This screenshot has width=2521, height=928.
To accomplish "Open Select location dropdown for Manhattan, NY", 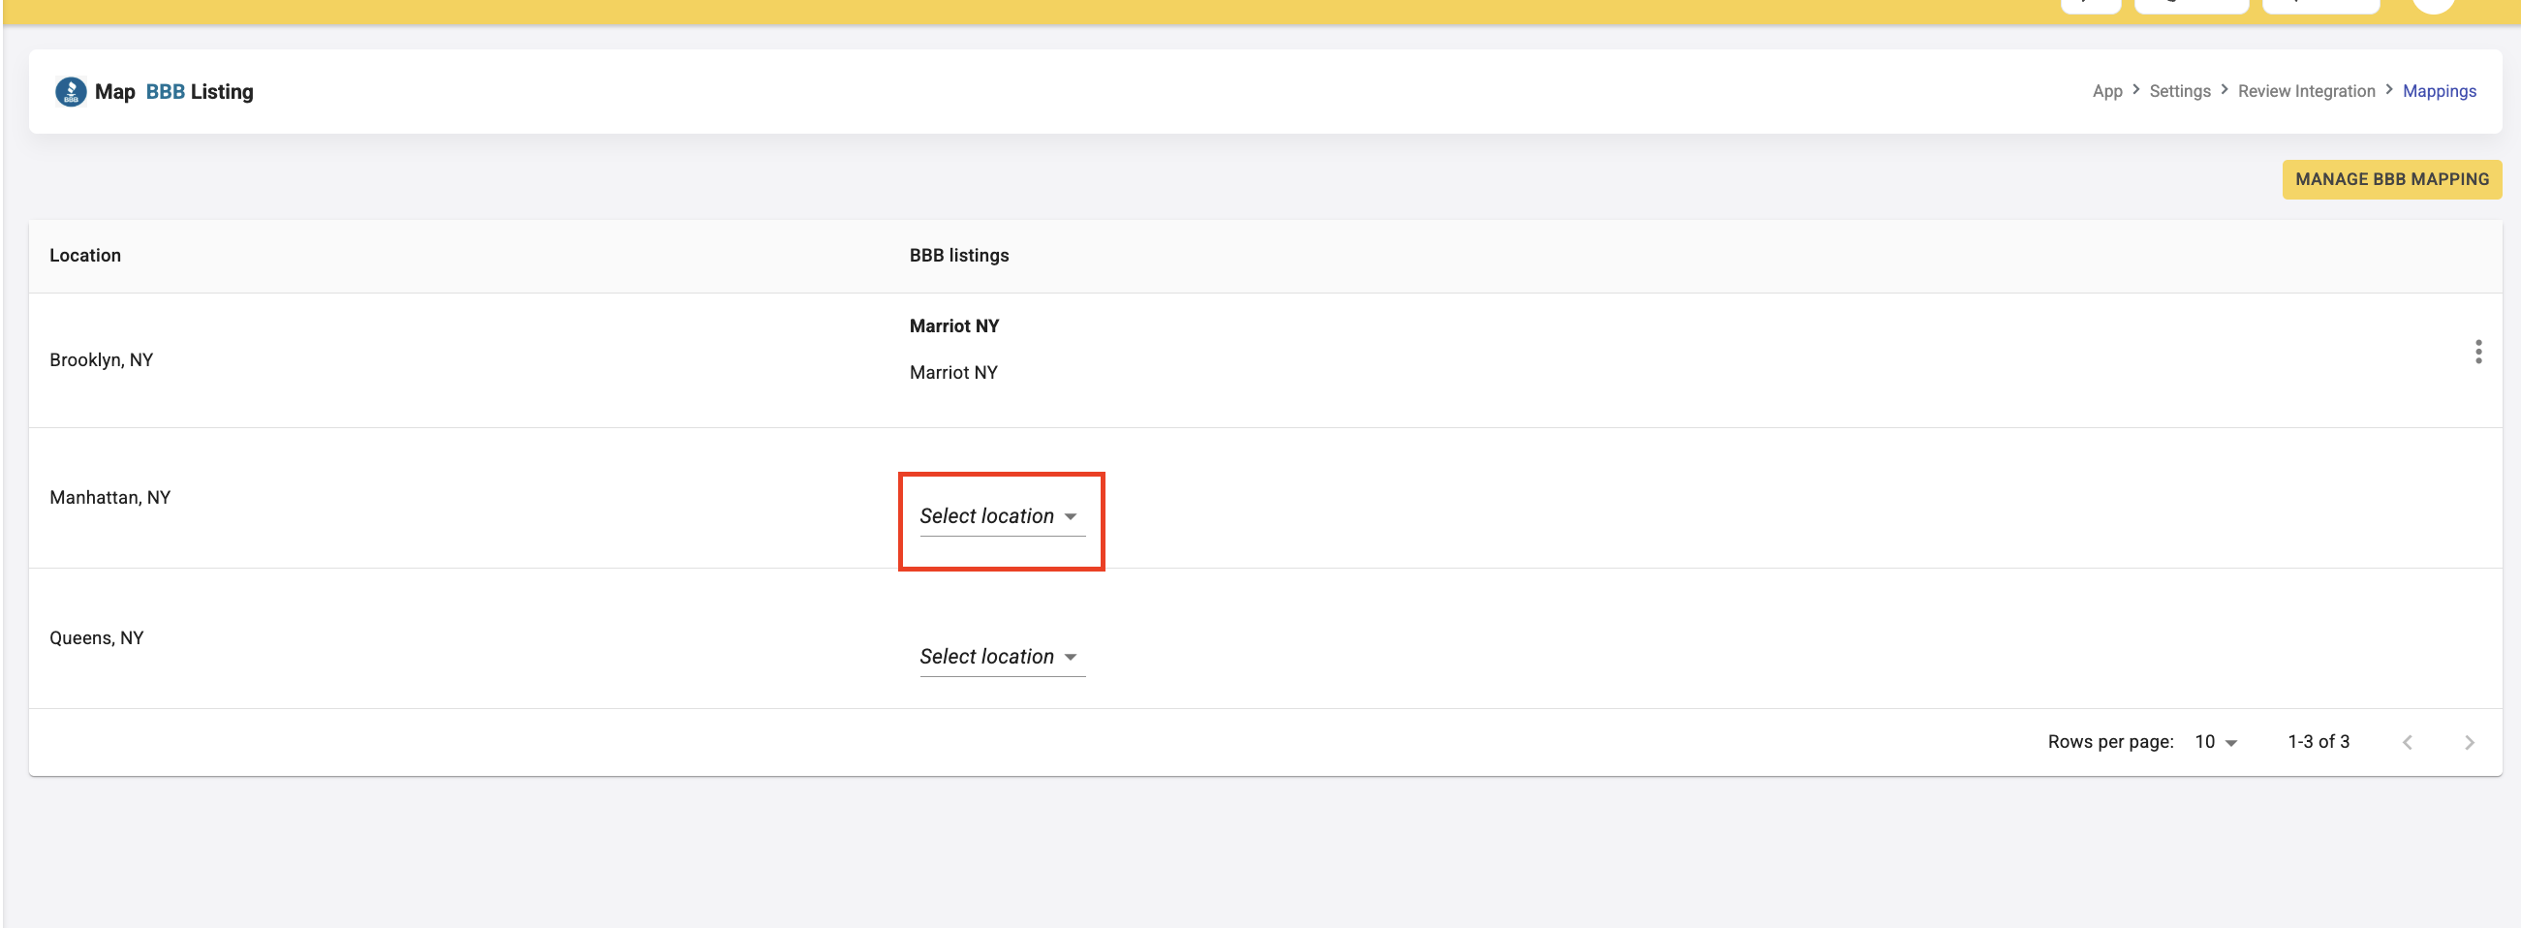I will pos(1002,517).
